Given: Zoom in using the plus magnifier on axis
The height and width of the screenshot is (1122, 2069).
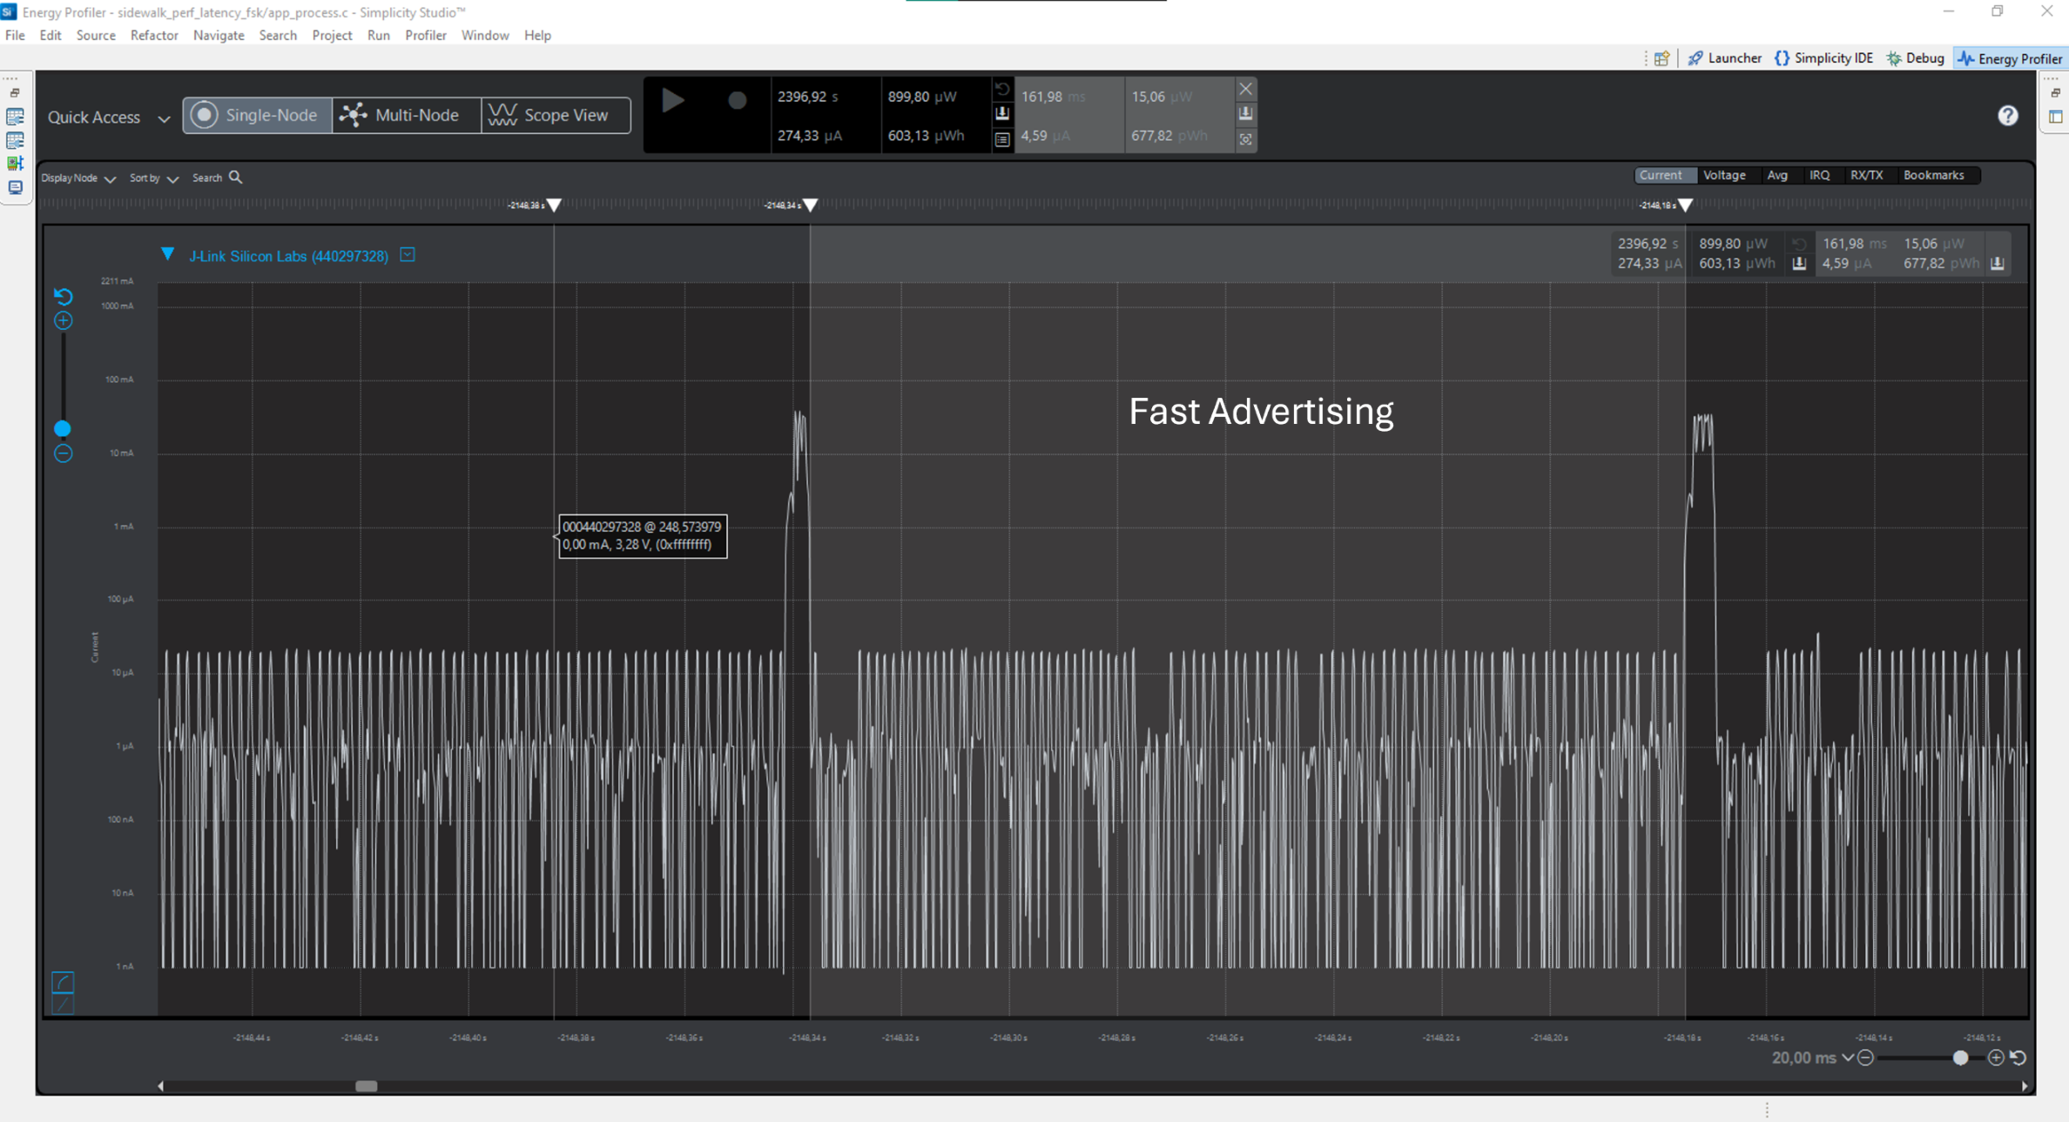Looking at the screenshot, I should (63, 319).
